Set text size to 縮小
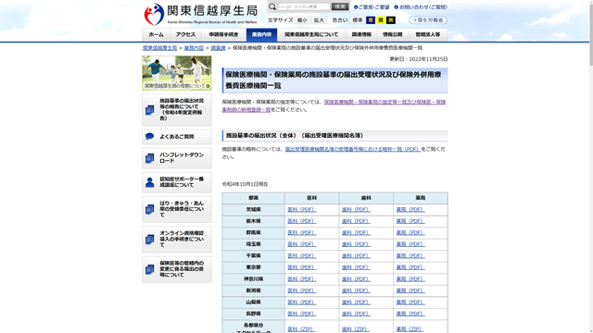The image size is (593, 333). 302,20
